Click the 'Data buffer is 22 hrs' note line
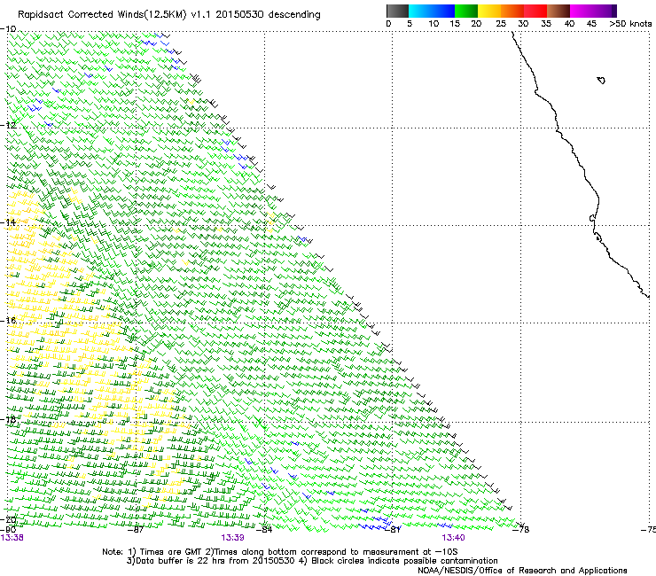The image size is (656, 576). pyautogui.click(x=312, y=561)
